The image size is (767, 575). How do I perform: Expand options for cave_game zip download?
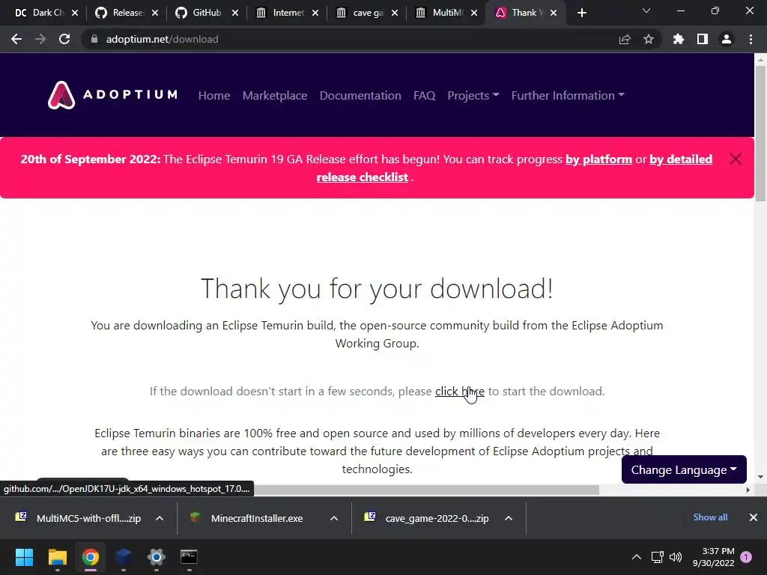(509, 518)
